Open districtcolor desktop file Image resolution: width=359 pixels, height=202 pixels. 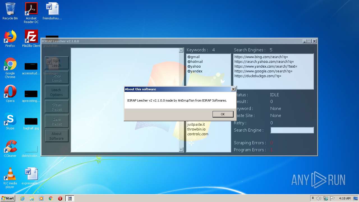[31, 151]
